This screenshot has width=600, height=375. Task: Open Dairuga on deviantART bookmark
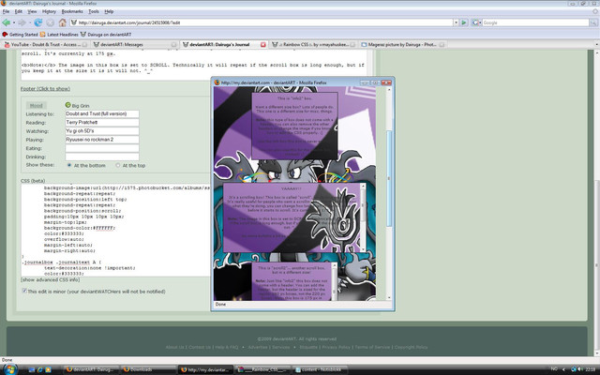click(x=106, y=35)
